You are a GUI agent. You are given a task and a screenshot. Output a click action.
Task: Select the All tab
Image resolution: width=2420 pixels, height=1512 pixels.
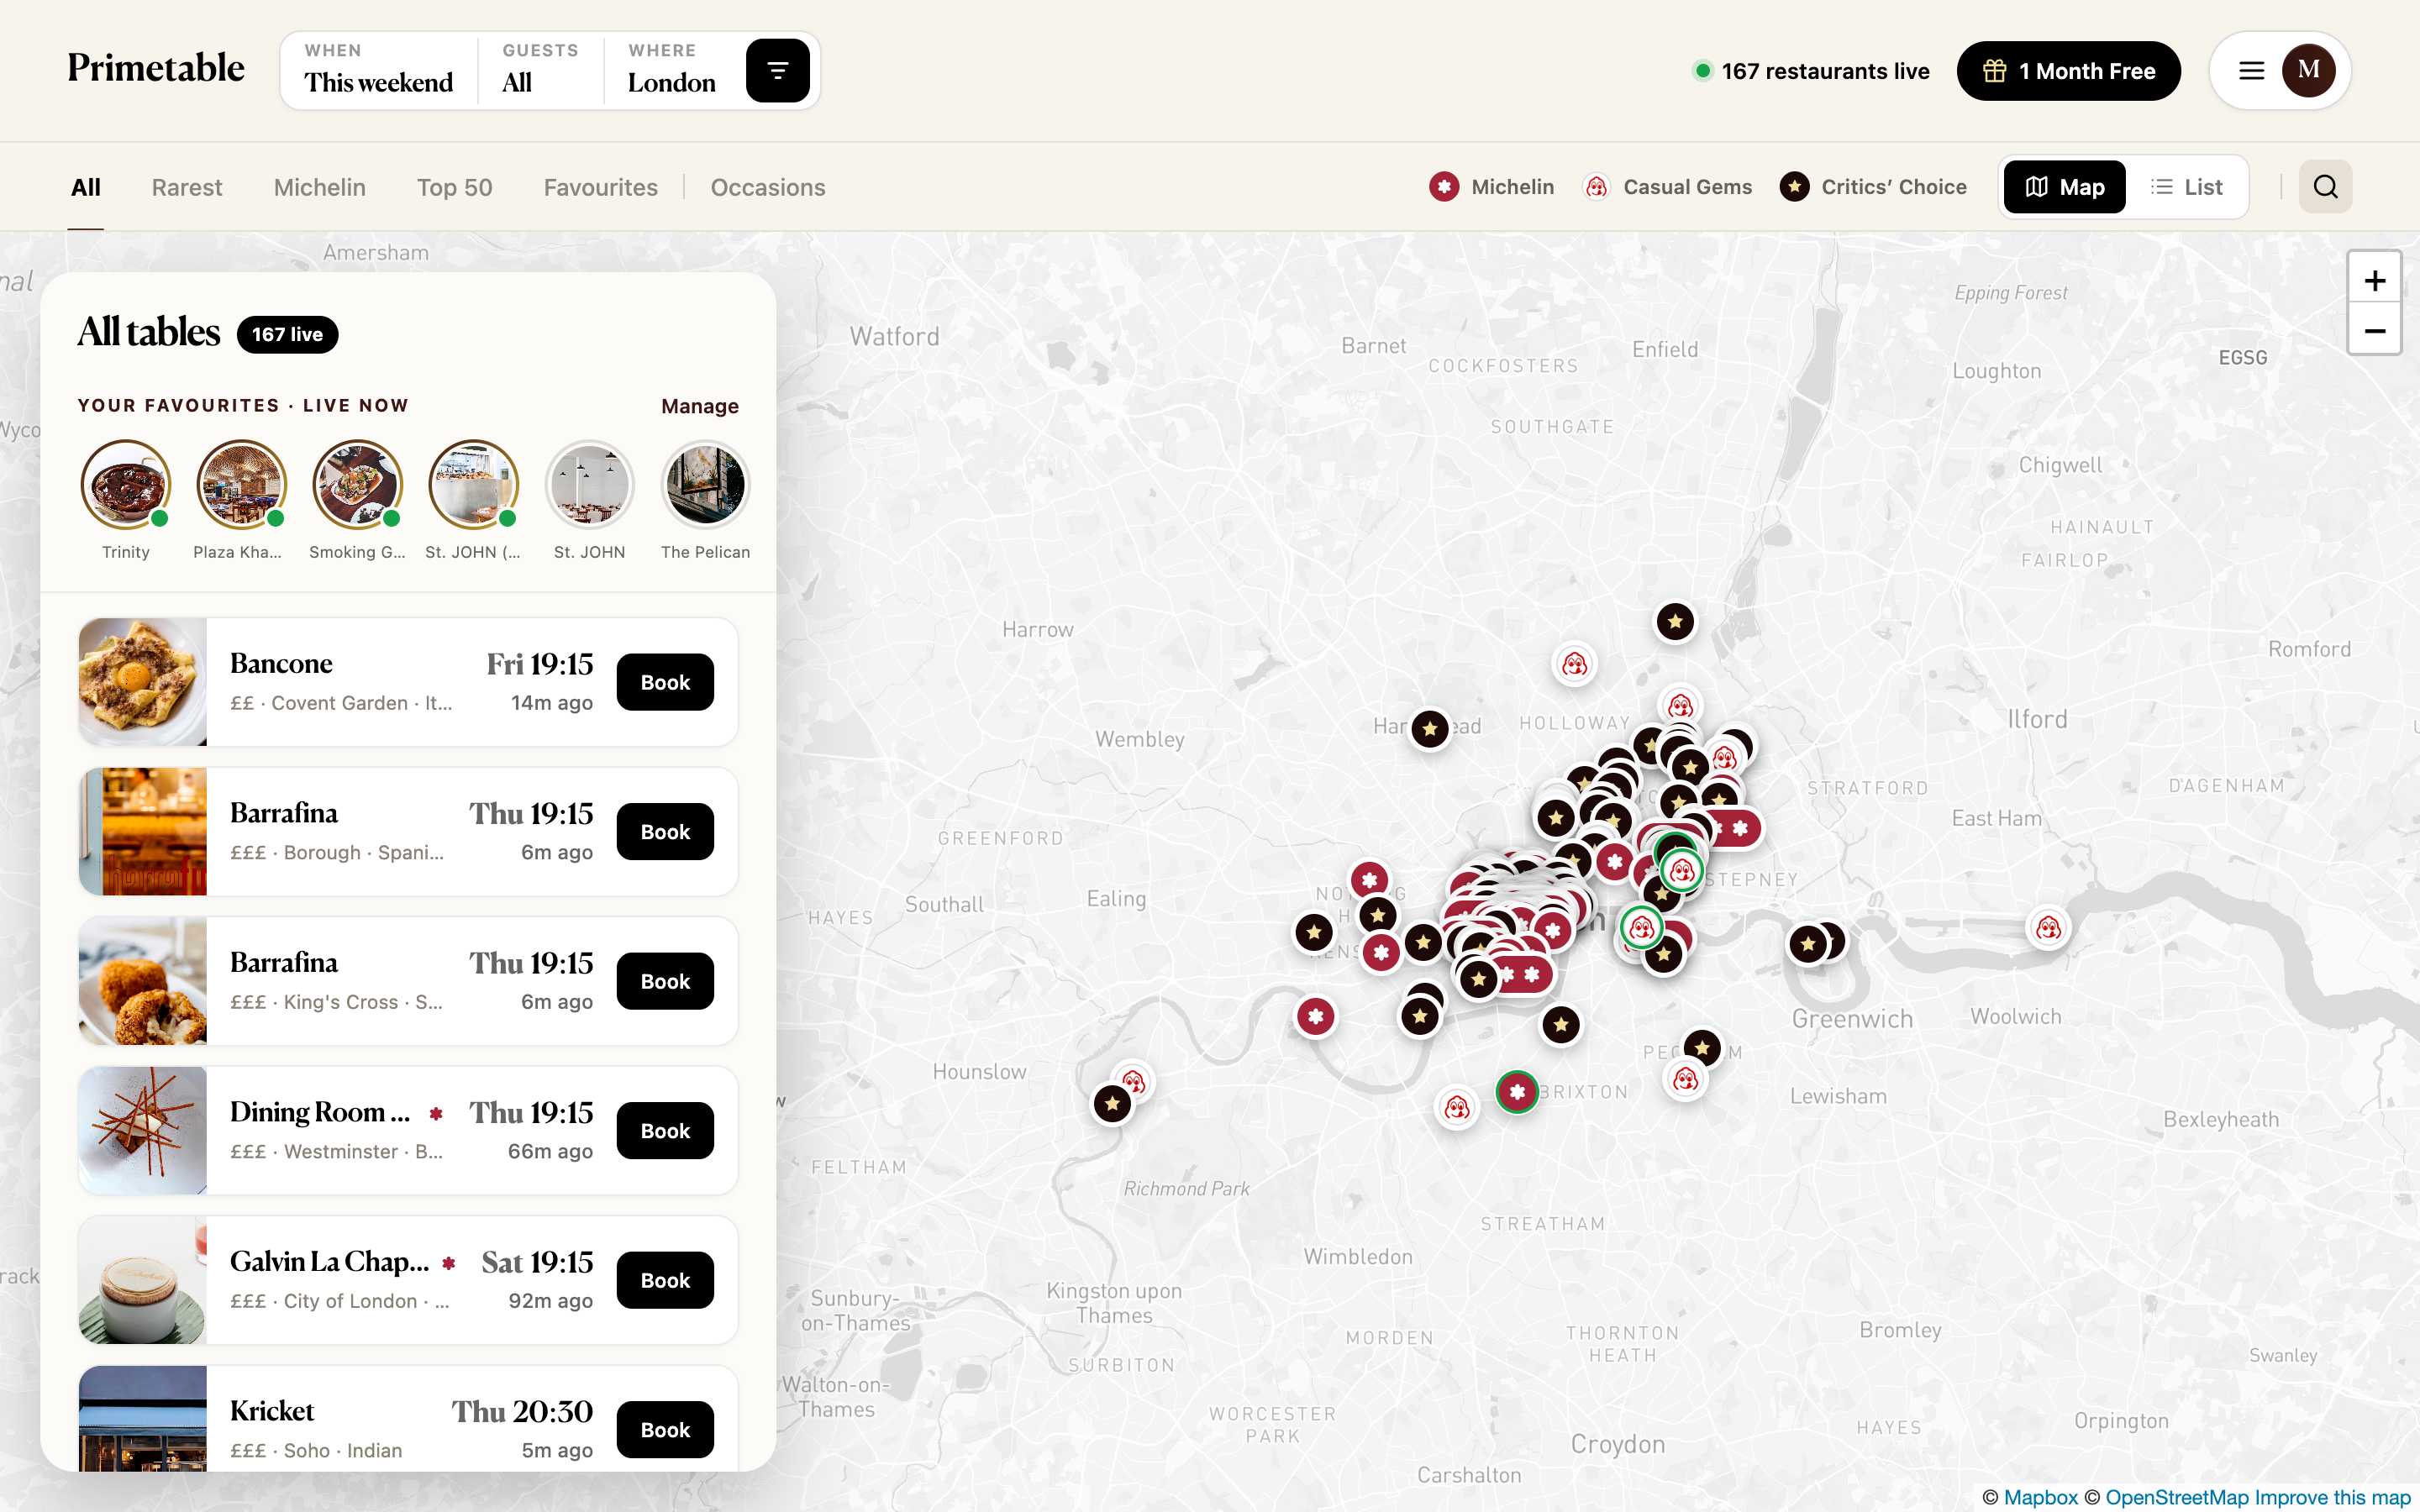click(x=86, y=187)
